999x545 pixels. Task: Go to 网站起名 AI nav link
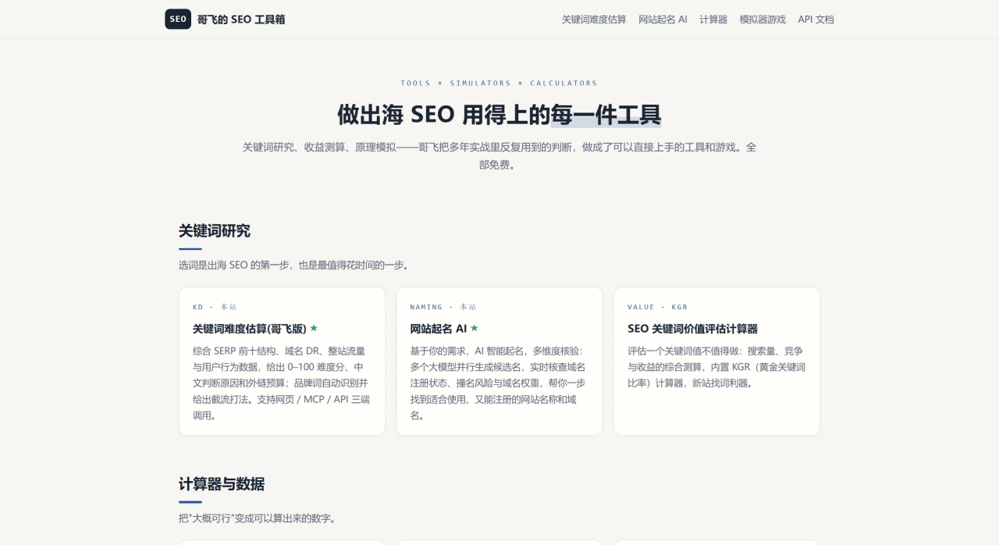click(x=663, y=20)
